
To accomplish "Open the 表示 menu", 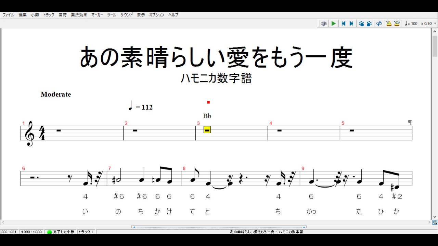I will tap(141, 15).
